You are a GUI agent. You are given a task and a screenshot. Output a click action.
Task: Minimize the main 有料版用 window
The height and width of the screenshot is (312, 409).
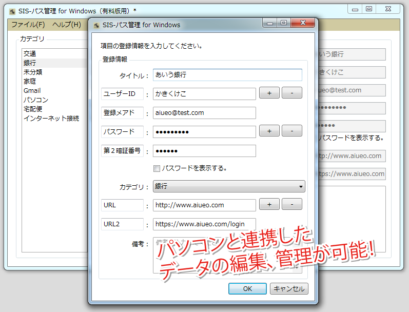tap(355, 9)
